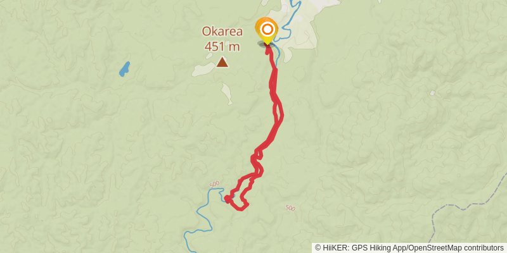507x253 pixels.
Task: Select the gray shadow under the pin tip
Action: tap(266, 44)
